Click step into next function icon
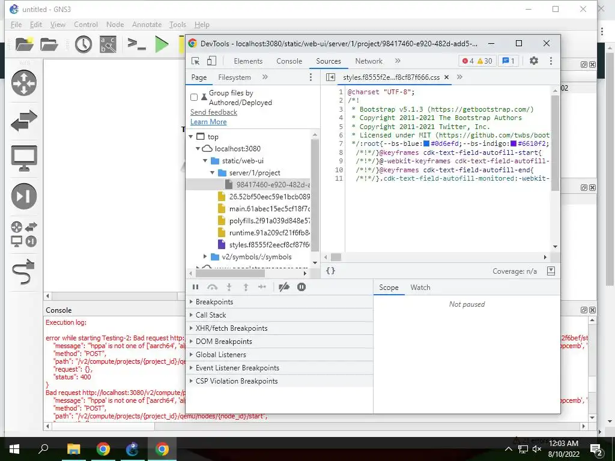 [x=229, y=287]
